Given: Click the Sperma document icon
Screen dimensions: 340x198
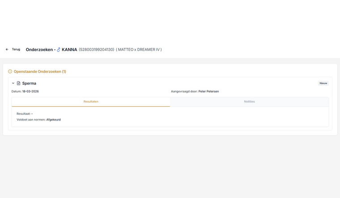Looking at the screenshot, I should click(x=19, y=83).
